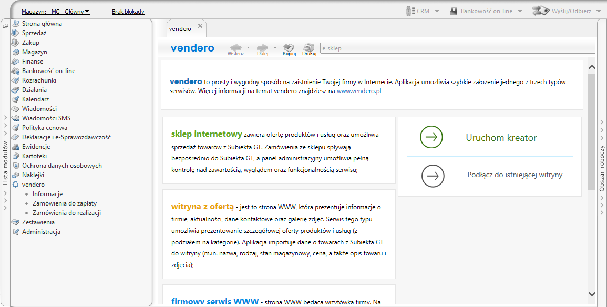Click the vendero logo in toolbar

tap(192, 48)
